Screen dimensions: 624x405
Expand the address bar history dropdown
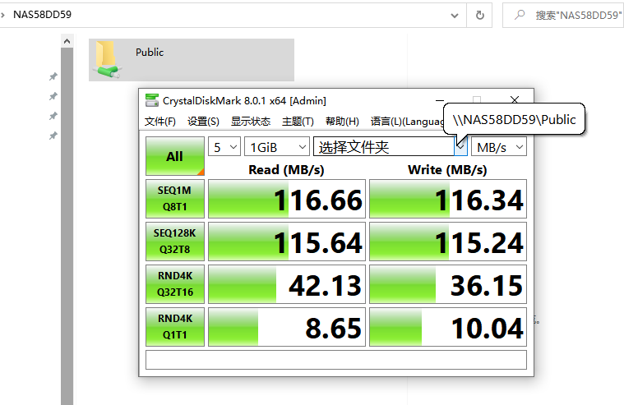pos(455,16)
